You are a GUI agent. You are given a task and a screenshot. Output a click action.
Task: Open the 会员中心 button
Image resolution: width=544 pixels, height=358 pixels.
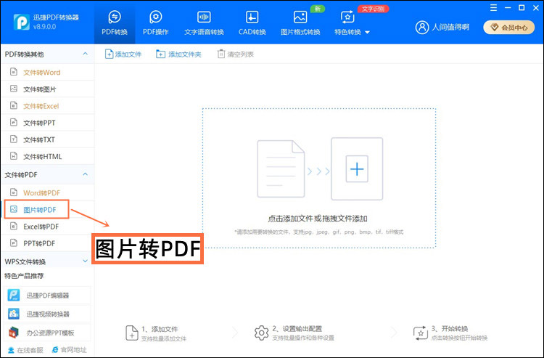tap(508, 28)
